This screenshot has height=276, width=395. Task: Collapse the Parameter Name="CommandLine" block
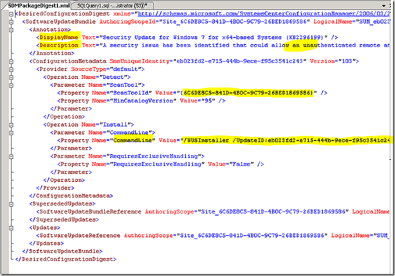11,133
